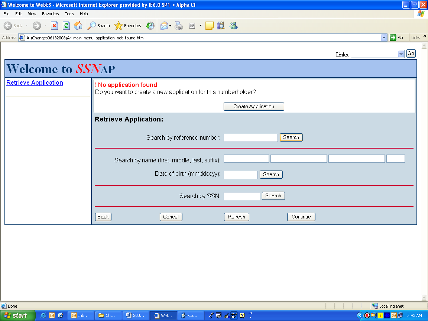Click the Print icon in the toolbar
428x321 pixels.
click(x=179, y=26)
